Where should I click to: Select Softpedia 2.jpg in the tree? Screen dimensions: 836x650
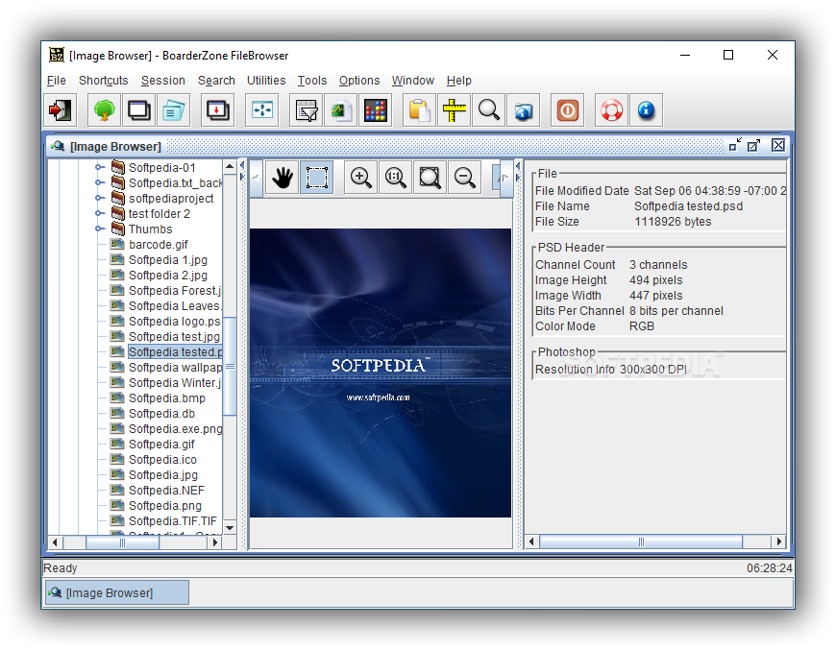(x=168, y=276)
